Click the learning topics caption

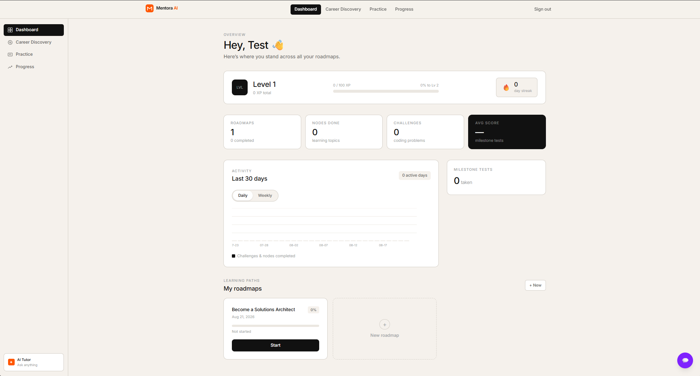coord(326,141)
